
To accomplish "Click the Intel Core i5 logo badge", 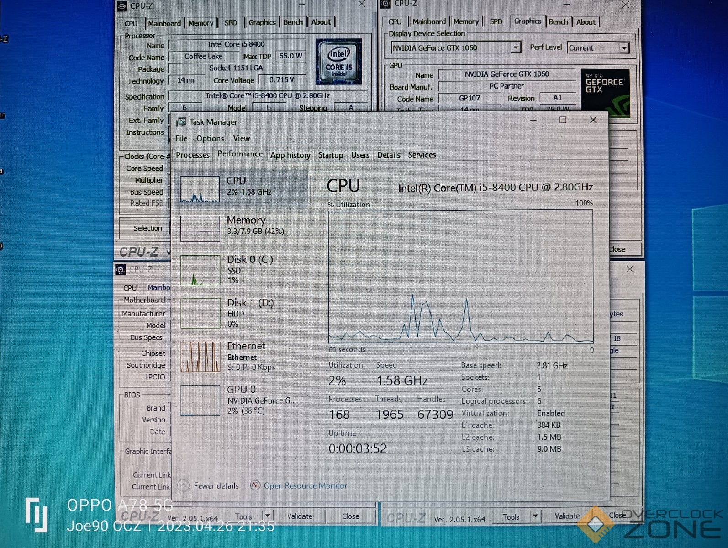I will pyautogui.click(x=339, y=61).
